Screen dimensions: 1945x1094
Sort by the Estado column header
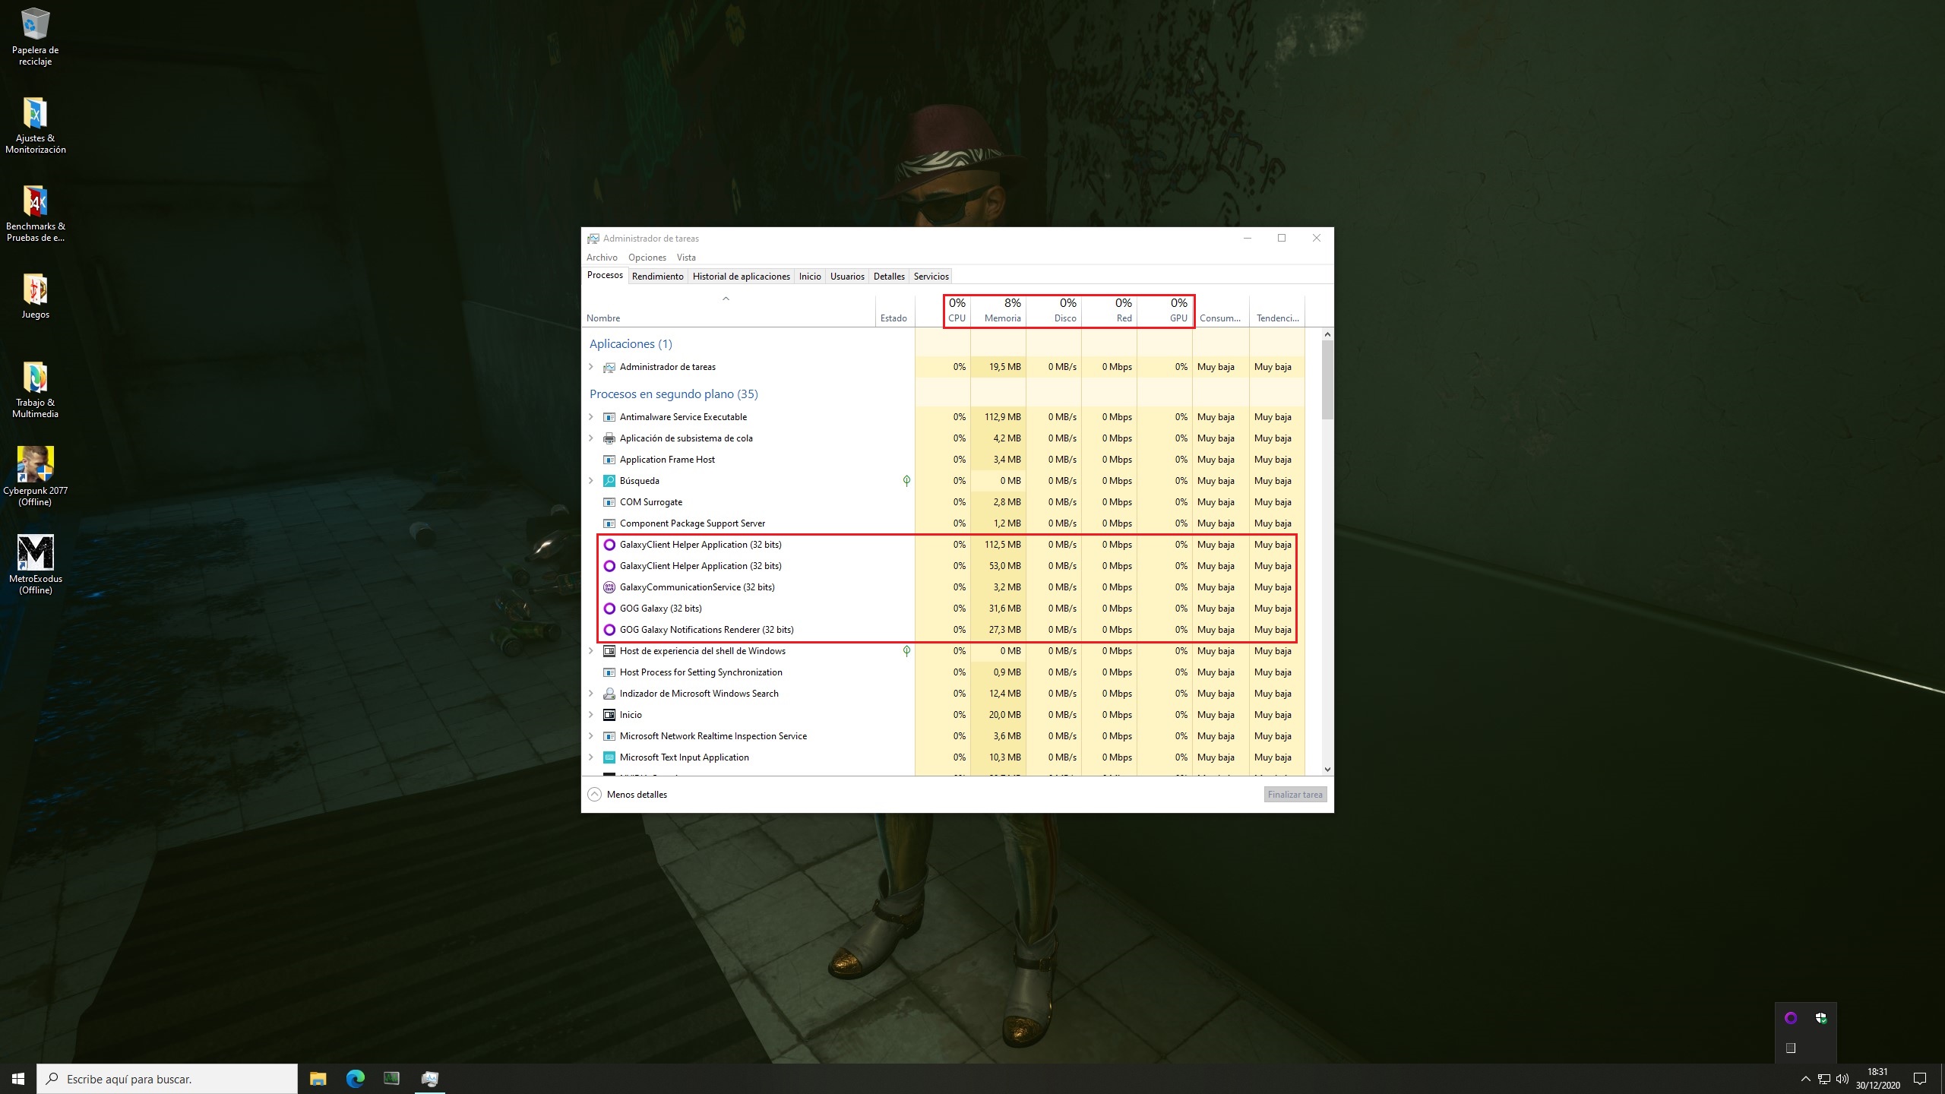(x=893, y=311)
